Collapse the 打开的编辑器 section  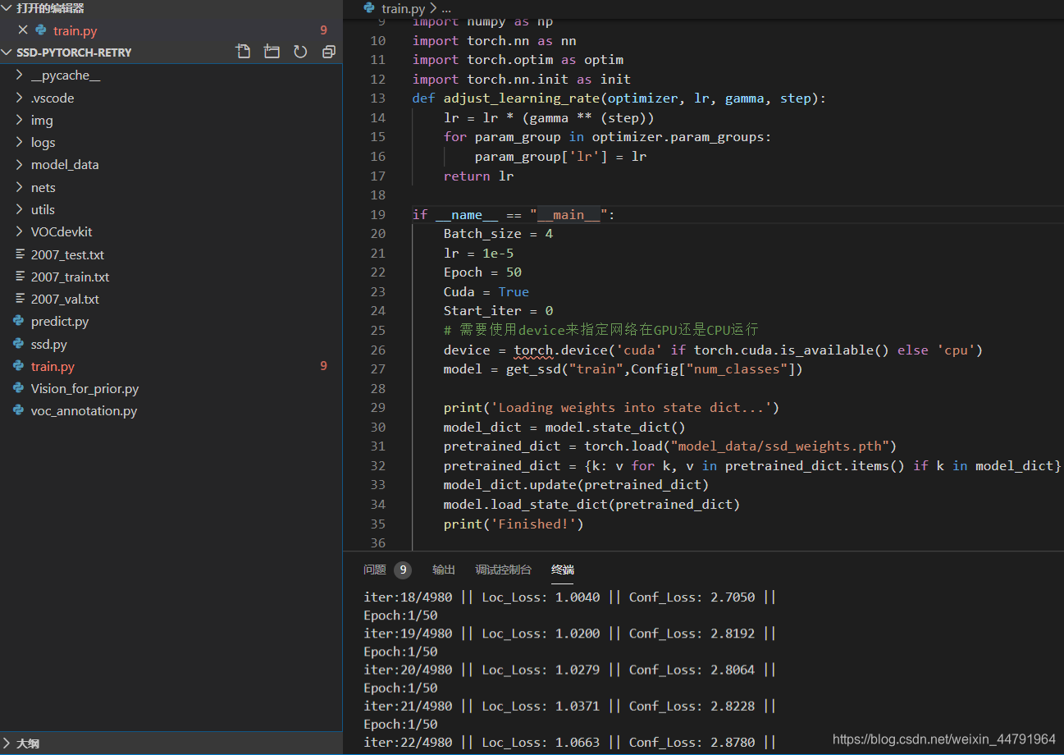[7, 8]
